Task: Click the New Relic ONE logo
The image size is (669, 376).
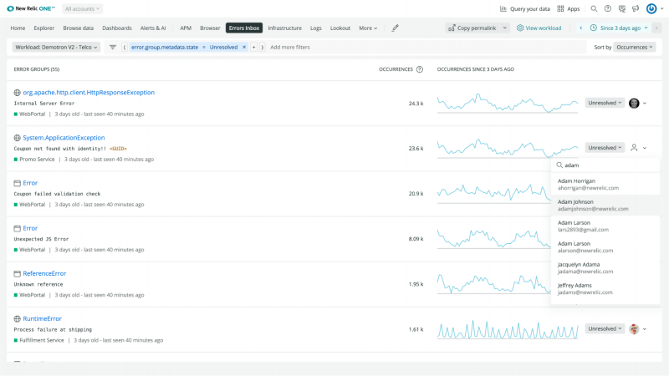Action: (31, 8)
